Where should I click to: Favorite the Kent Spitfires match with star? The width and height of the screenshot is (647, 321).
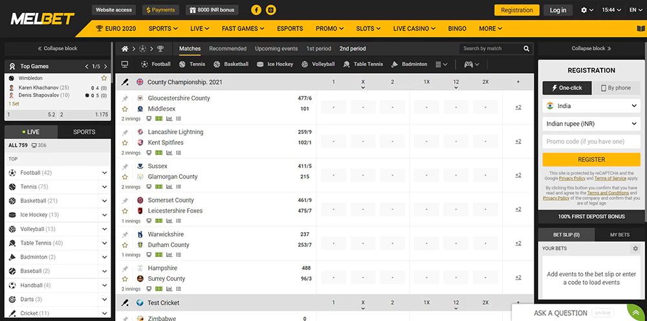pos(125,143)
